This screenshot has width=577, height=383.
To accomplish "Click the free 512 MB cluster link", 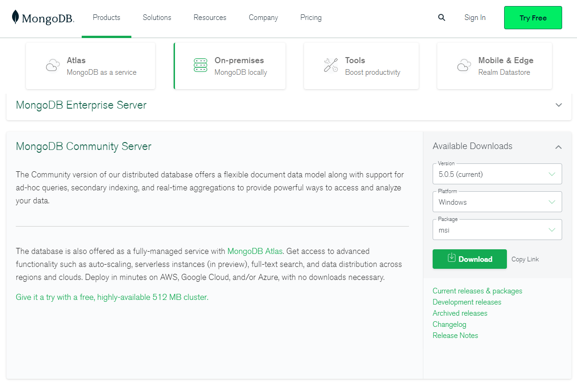I will [x=112, y=297].
